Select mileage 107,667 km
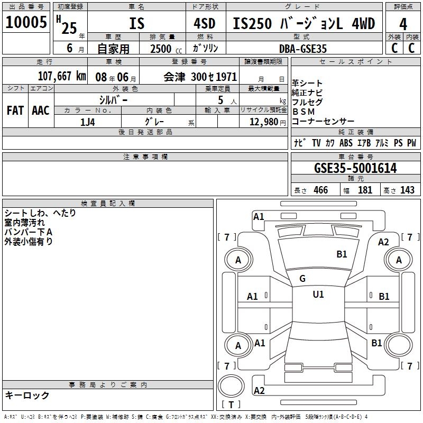 tap(62, 76)
